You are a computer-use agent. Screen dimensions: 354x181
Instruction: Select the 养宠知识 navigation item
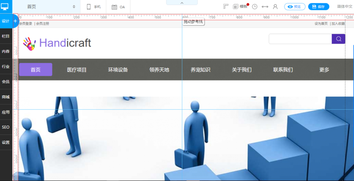[200, 70]
